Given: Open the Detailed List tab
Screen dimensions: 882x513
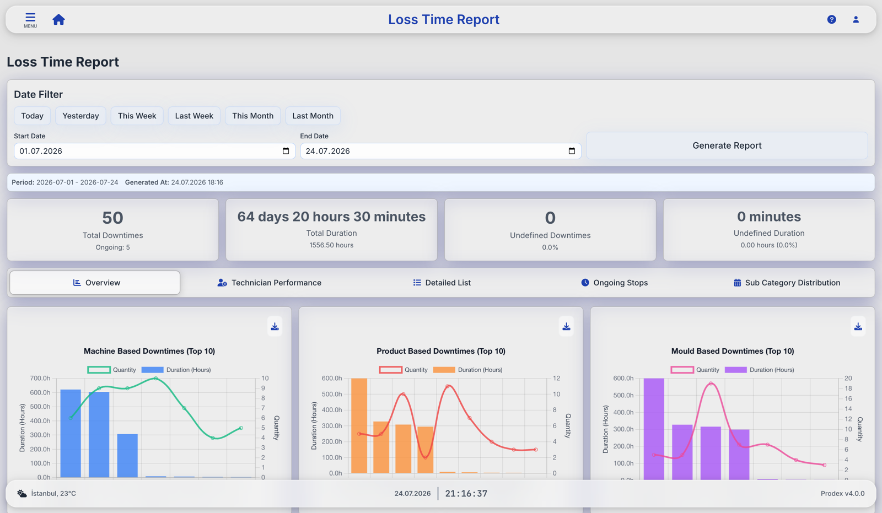Looking at the screenshot, I should (x=442, y=283).
